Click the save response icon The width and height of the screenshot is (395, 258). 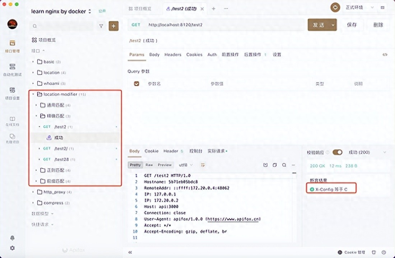coord(265,165)
